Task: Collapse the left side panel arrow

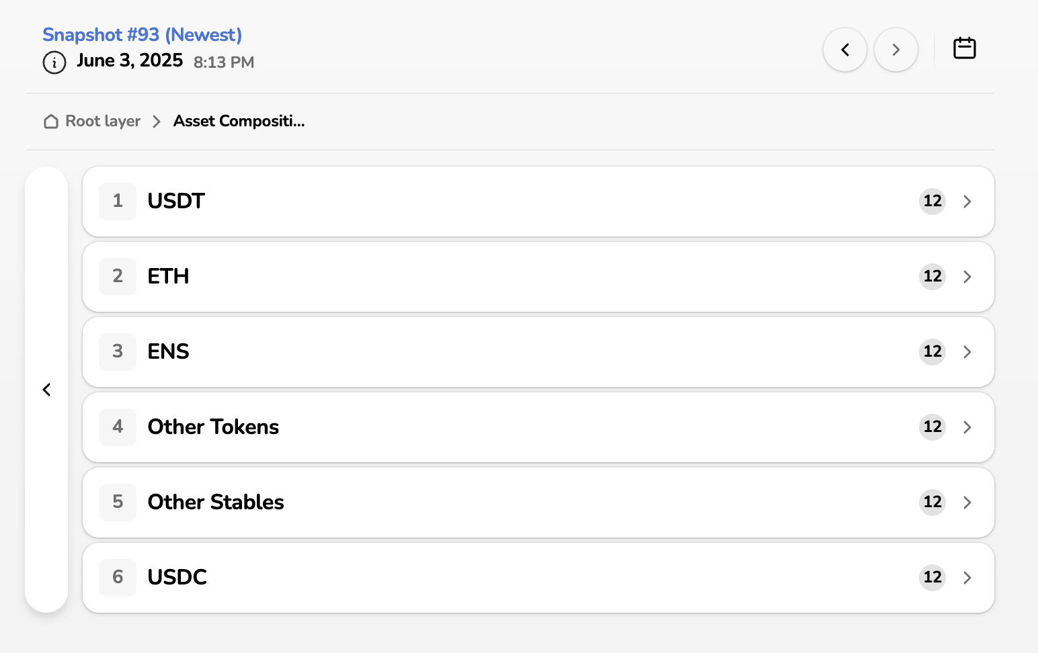Action: click(46, 390)
